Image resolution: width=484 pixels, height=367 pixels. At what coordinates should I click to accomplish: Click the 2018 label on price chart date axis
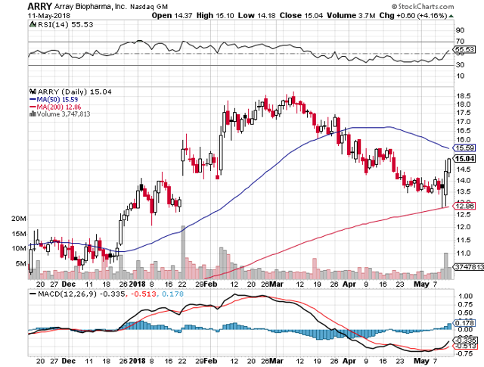tap(137, 284)
